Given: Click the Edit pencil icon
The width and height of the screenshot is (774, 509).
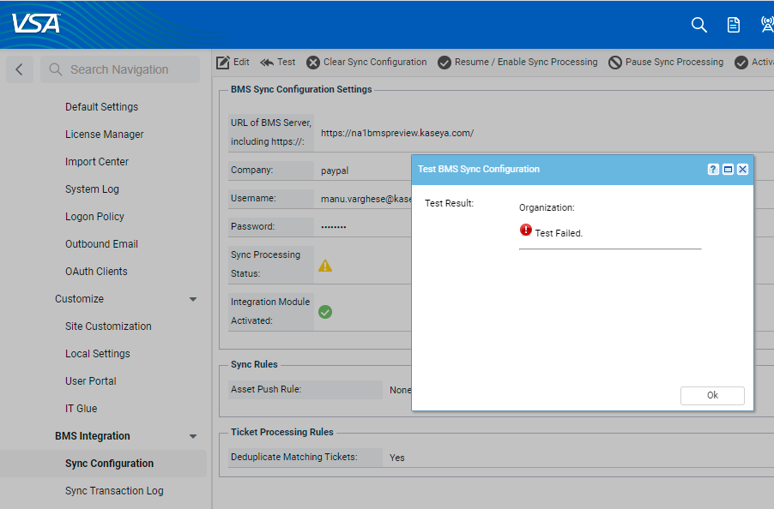Looking at the screenshot, I should click(x=223, y=63).
